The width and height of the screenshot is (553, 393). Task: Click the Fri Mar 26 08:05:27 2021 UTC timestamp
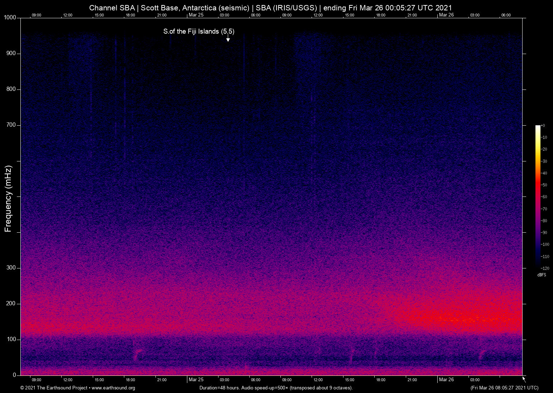[x=504, y=388]
